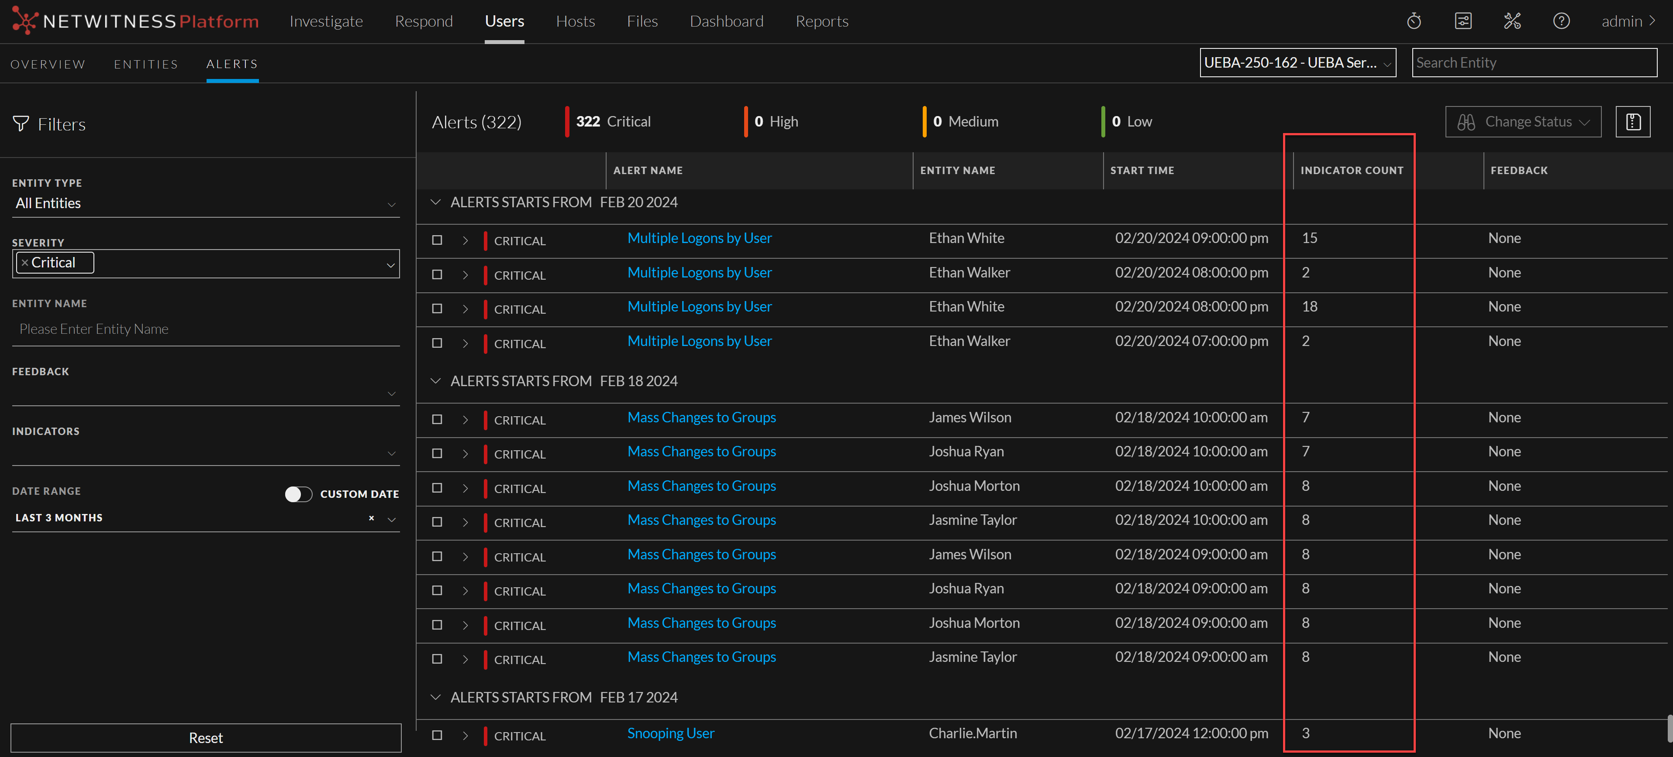Collapse the Feb 17 2024 alerts group
This screenshot has width=1673, height=757.
coord(436,697)
